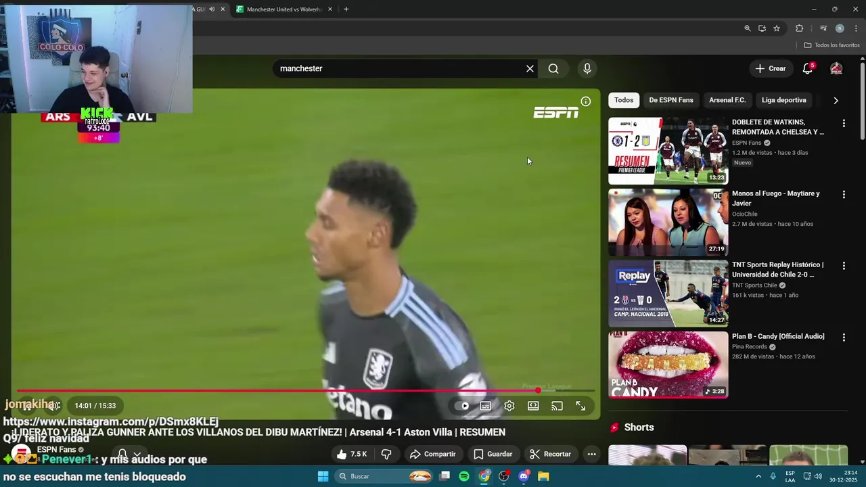Switch to theater mode view
Viewport: 866px width, 487px height.
[x=533, y=406]
